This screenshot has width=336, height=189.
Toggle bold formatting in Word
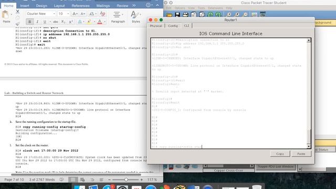click(x=29, y=22)
